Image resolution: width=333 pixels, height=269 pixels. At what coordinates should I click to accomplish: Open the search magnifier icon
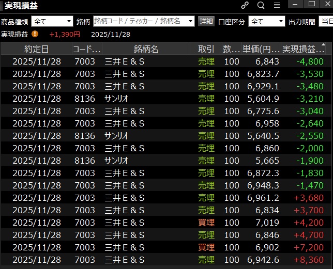click(x=261, y=5)
